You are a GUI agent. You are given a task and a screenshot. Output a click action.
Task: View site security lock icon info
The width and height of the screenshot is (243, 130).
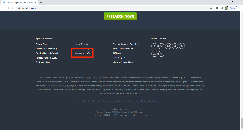[x=19, y=8]
